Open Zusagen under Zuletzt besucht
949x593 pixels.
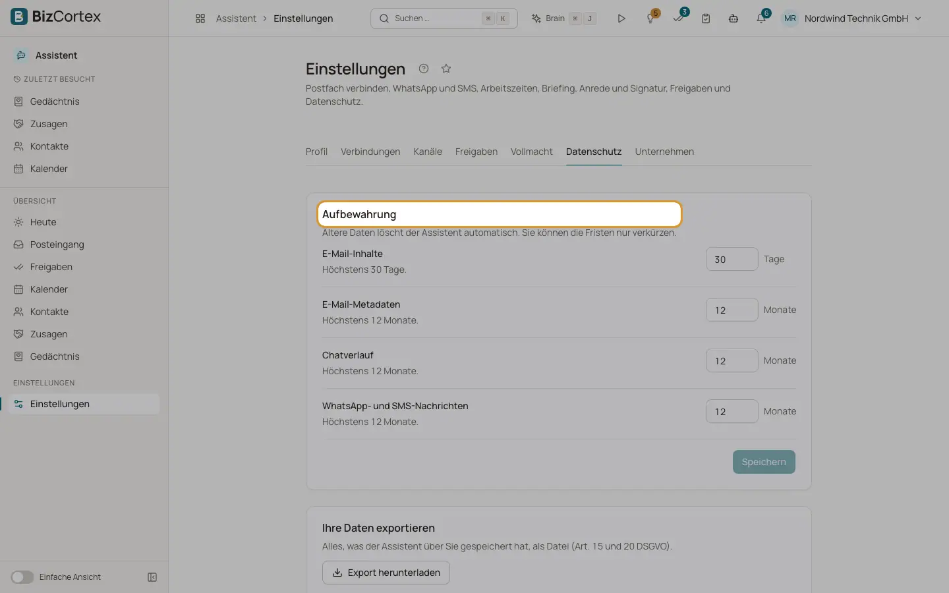tap(84, 124)
